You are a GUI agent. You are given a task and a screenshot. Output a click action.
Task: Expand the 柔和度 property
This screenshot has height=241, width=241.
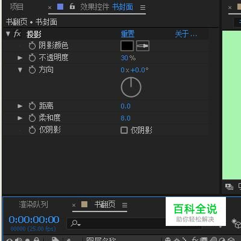[x=20, y=118]
